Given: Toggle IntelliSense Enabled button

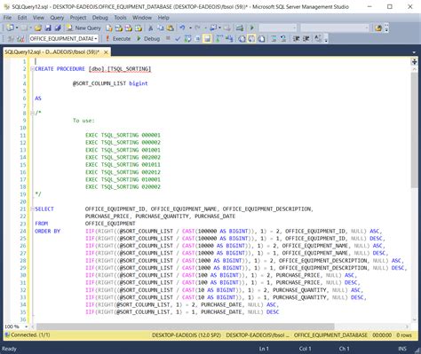Looking at the screenshot, I should [207, 39].
